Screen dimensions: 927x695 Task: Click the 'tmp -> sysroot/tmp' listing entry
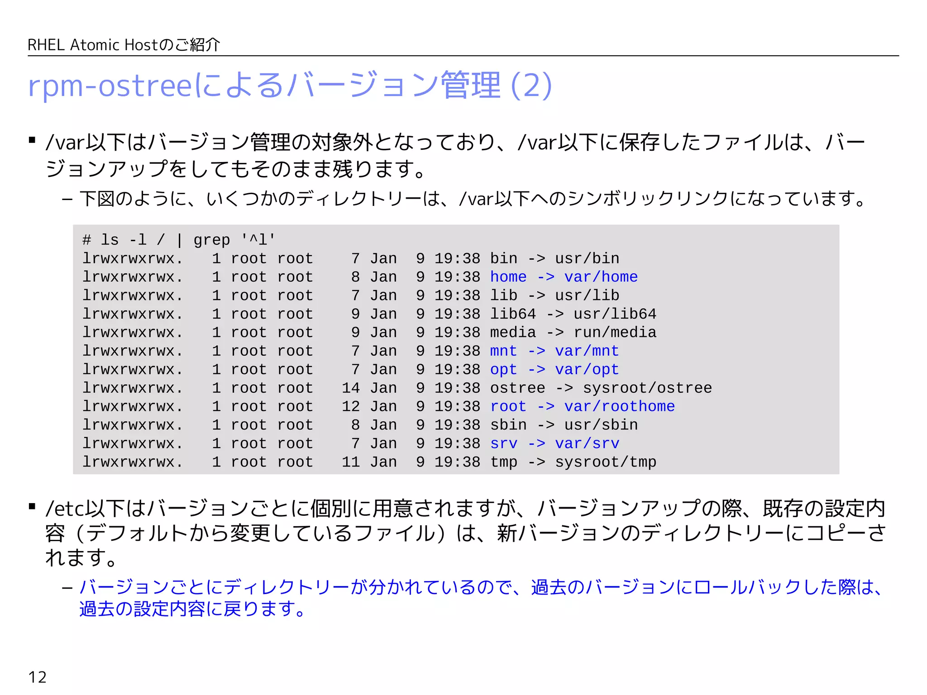(573, 462)
